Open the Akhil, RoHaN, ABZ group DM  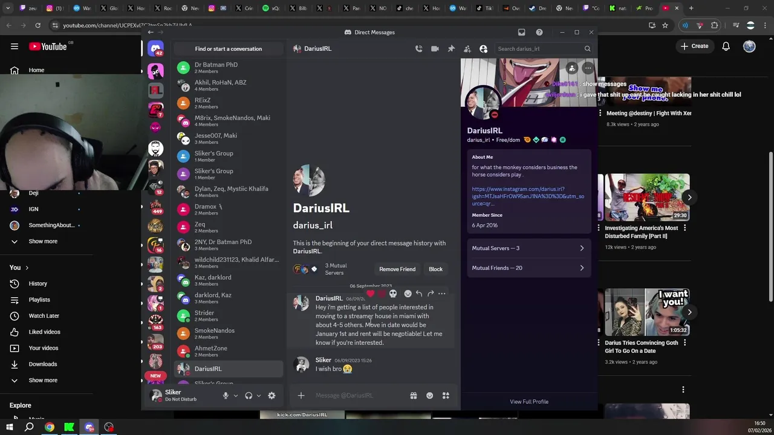[x=229, y=85]
